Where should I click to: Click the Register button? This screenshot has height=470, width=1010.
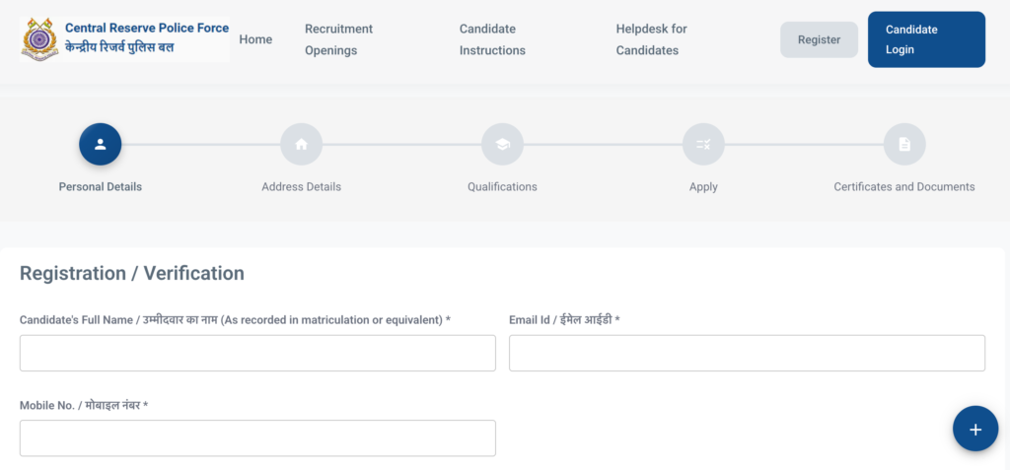click(819, 39)
